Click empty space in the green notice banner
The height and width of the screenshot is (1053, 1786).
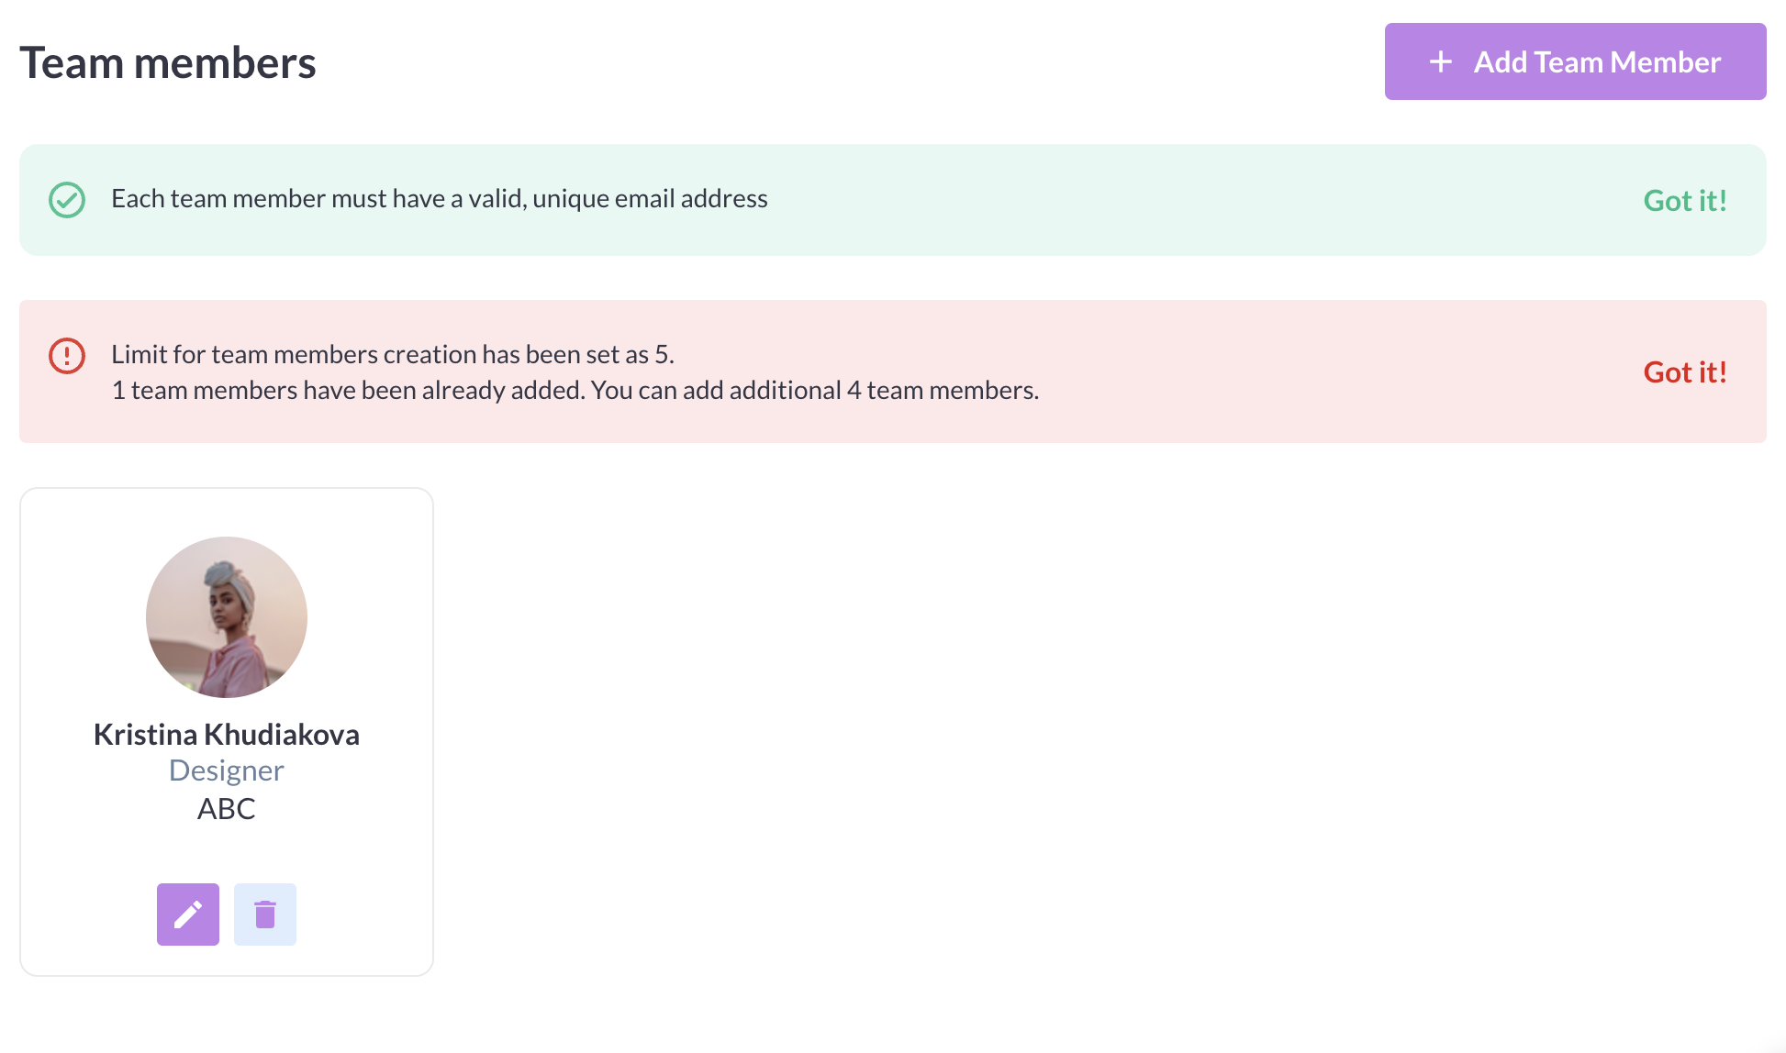click(x=1193, y=200)
